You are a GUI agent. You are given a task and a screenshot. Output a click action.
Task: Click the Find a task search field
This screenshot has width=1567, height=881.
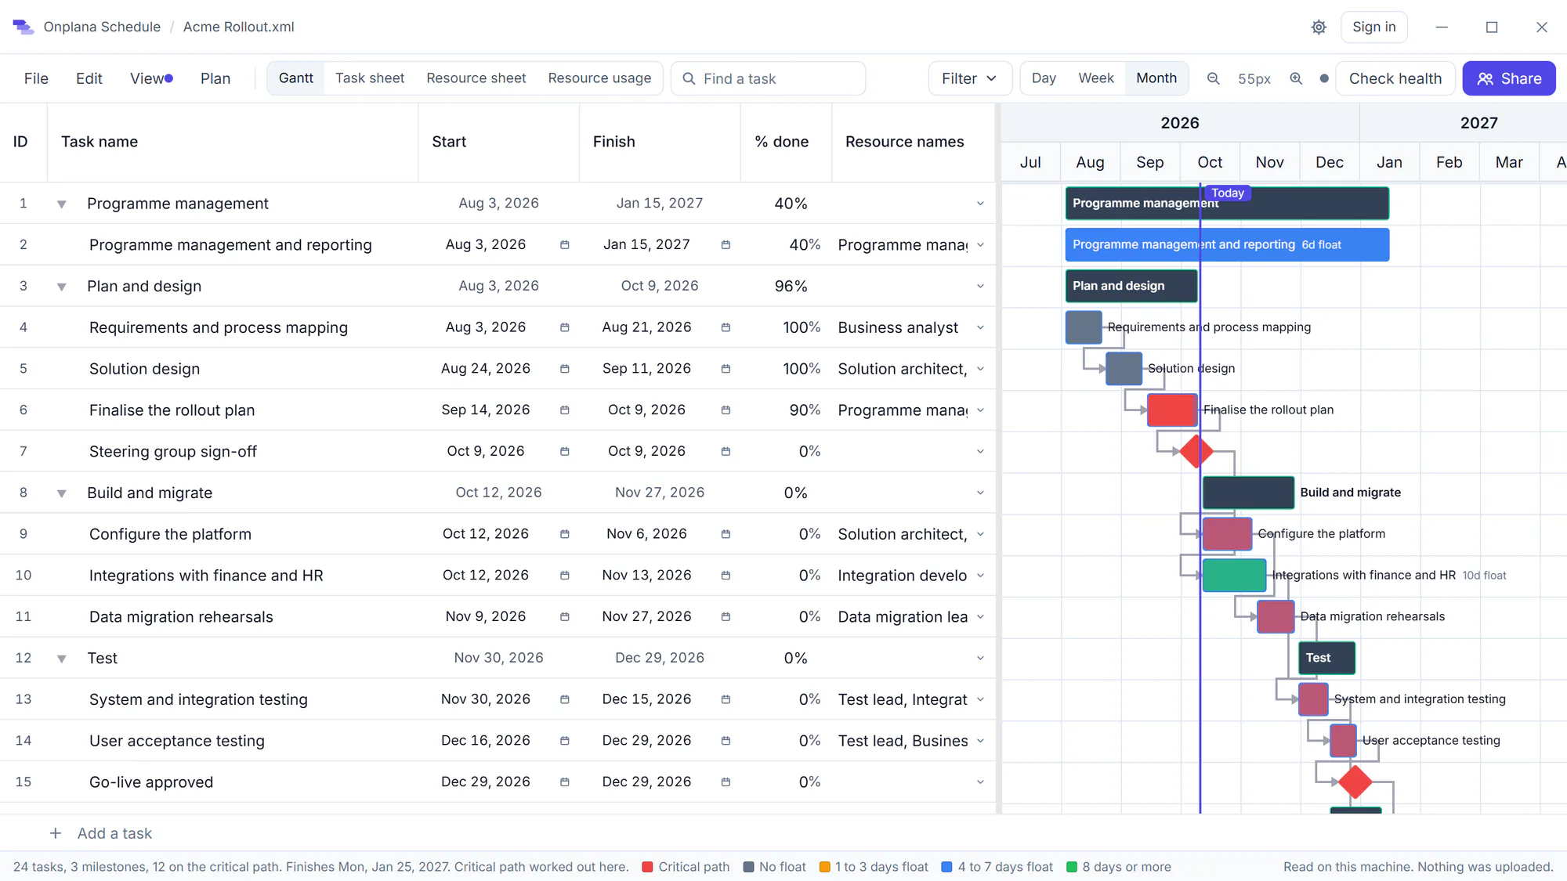768,78
